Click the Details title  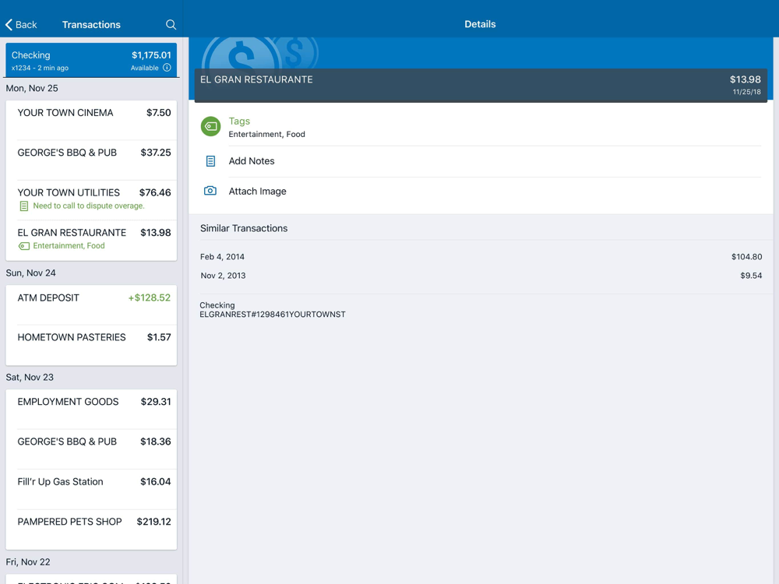pos(480,24)
